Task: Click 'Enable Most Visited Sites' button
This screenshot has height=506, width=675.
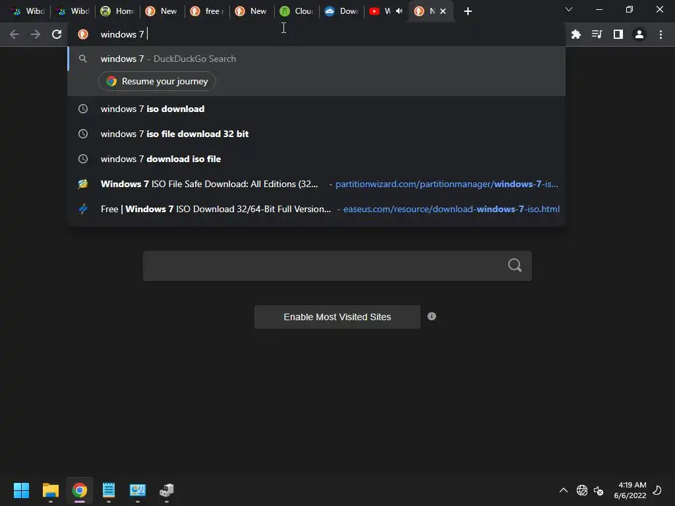Action: point(337,317)
